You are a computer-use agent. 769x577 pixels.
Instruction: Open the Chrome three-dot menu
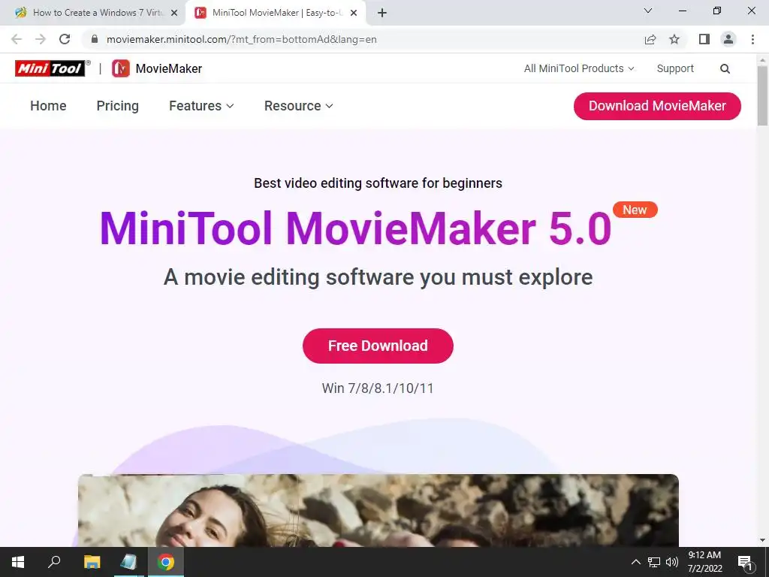[752, 39]
